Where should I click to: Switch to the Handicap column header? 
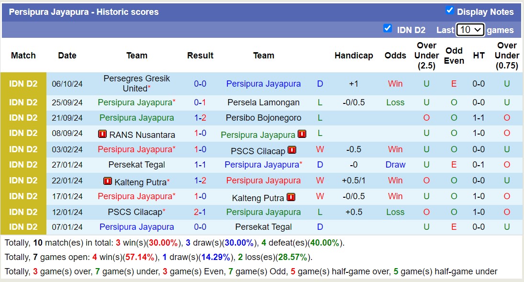pos(354,56)
